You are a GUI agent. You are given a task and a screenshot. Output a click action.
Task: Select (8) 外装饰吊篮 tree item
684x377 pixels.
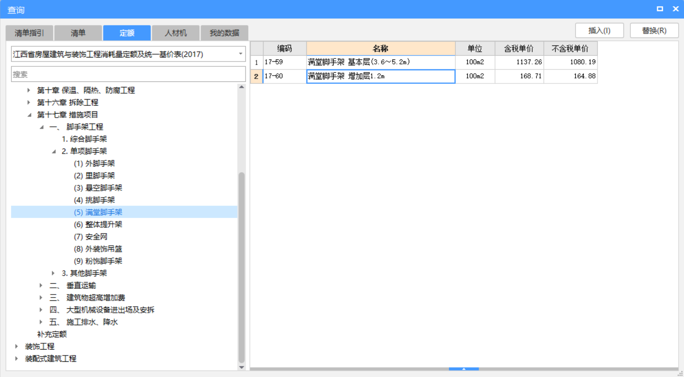98,249
